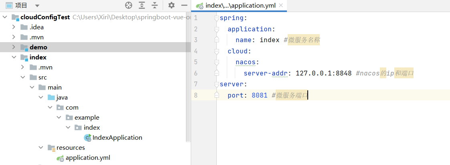Click the Spring config icon on the editor tab
This screenshot has width=450, height=165.
coord(199,6)
